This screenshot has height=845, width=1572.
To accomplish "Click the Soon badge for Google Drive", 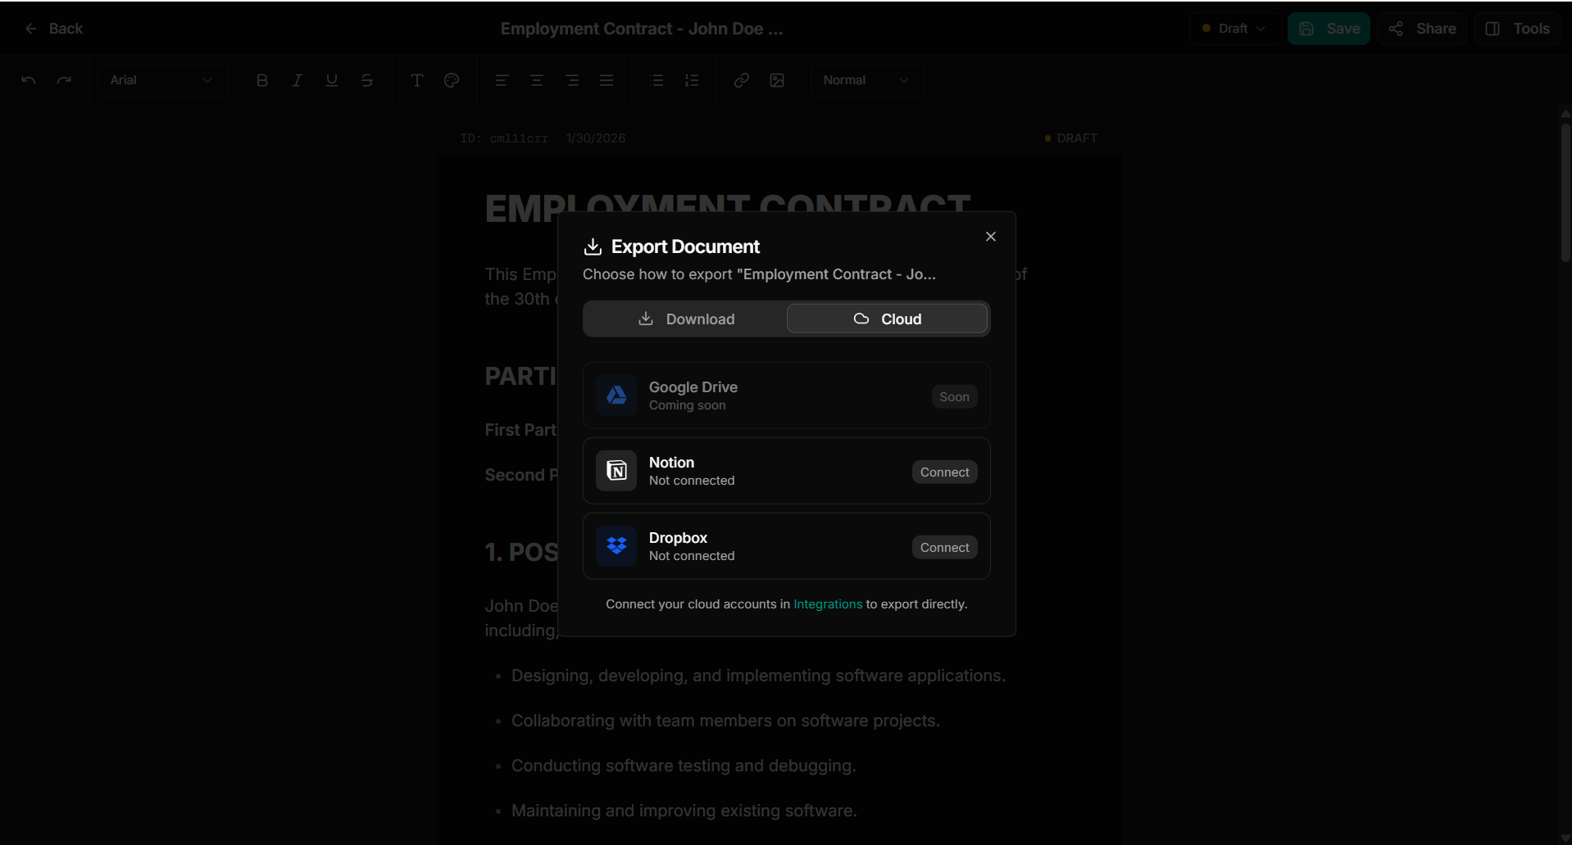I will [954, 396].
